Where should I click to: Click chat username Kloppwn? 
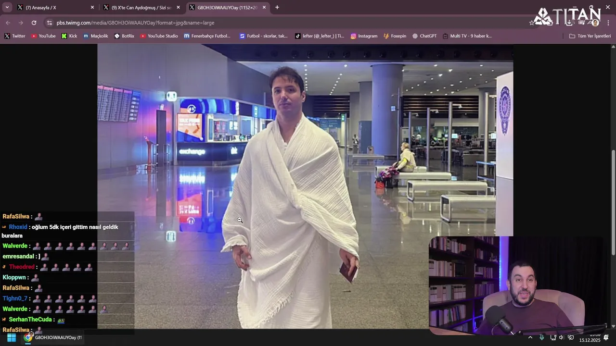click(14, 277)
